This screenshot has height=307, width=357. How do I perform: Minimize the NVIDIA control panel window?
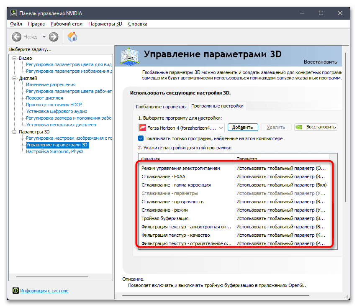(x=302, y=13)
